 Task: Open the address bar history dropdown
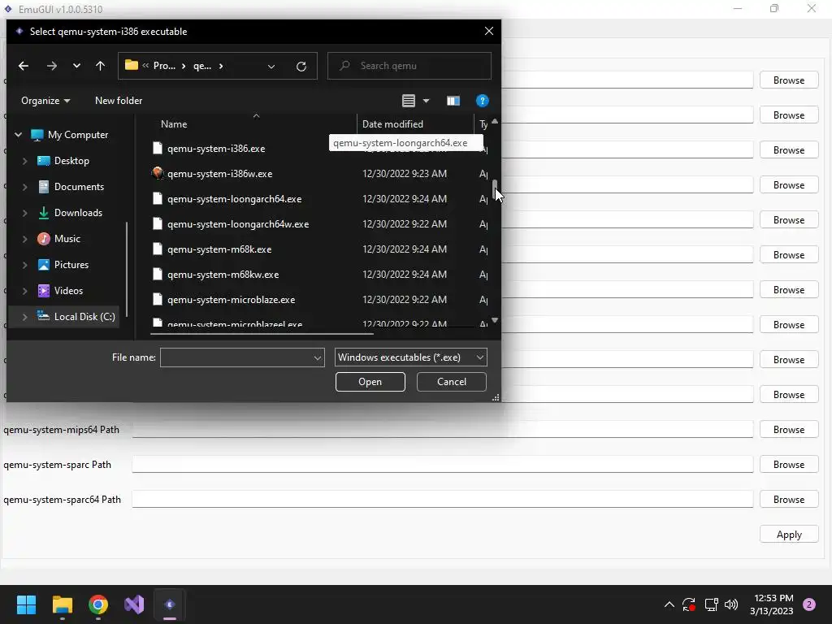tap(271, 67)
